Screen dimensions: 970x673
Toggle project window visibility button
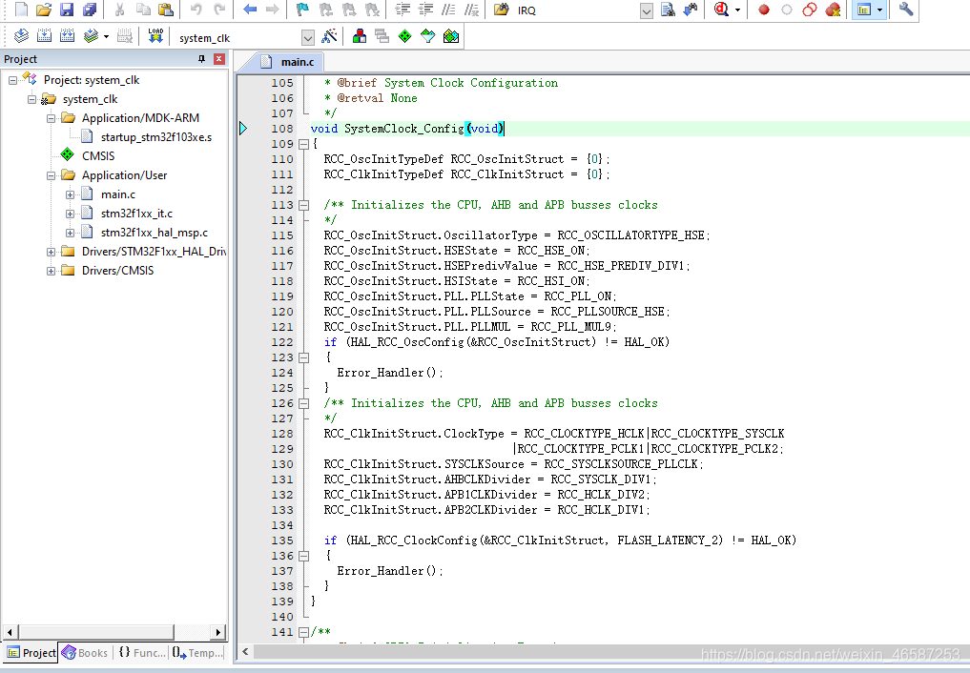click(x=864, y=10)
